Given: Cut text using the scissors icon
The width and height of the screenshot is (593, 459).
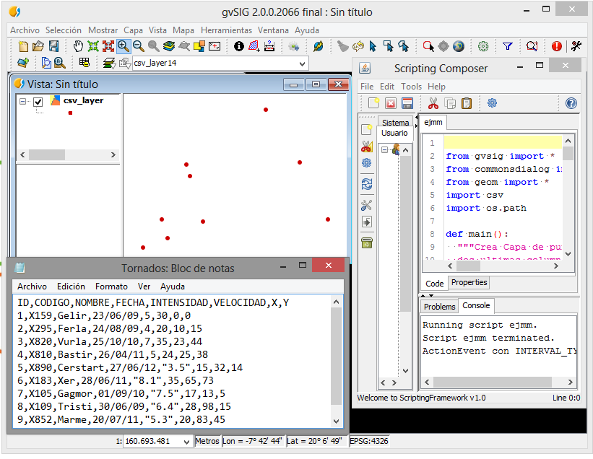Looking at the screenshot, I should click(433, 102).
